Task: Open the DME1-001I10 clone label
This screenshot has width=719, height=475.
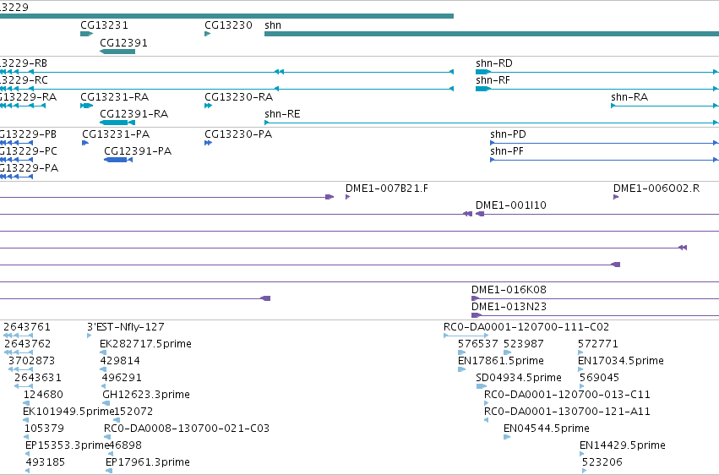Action: (511, 205)
